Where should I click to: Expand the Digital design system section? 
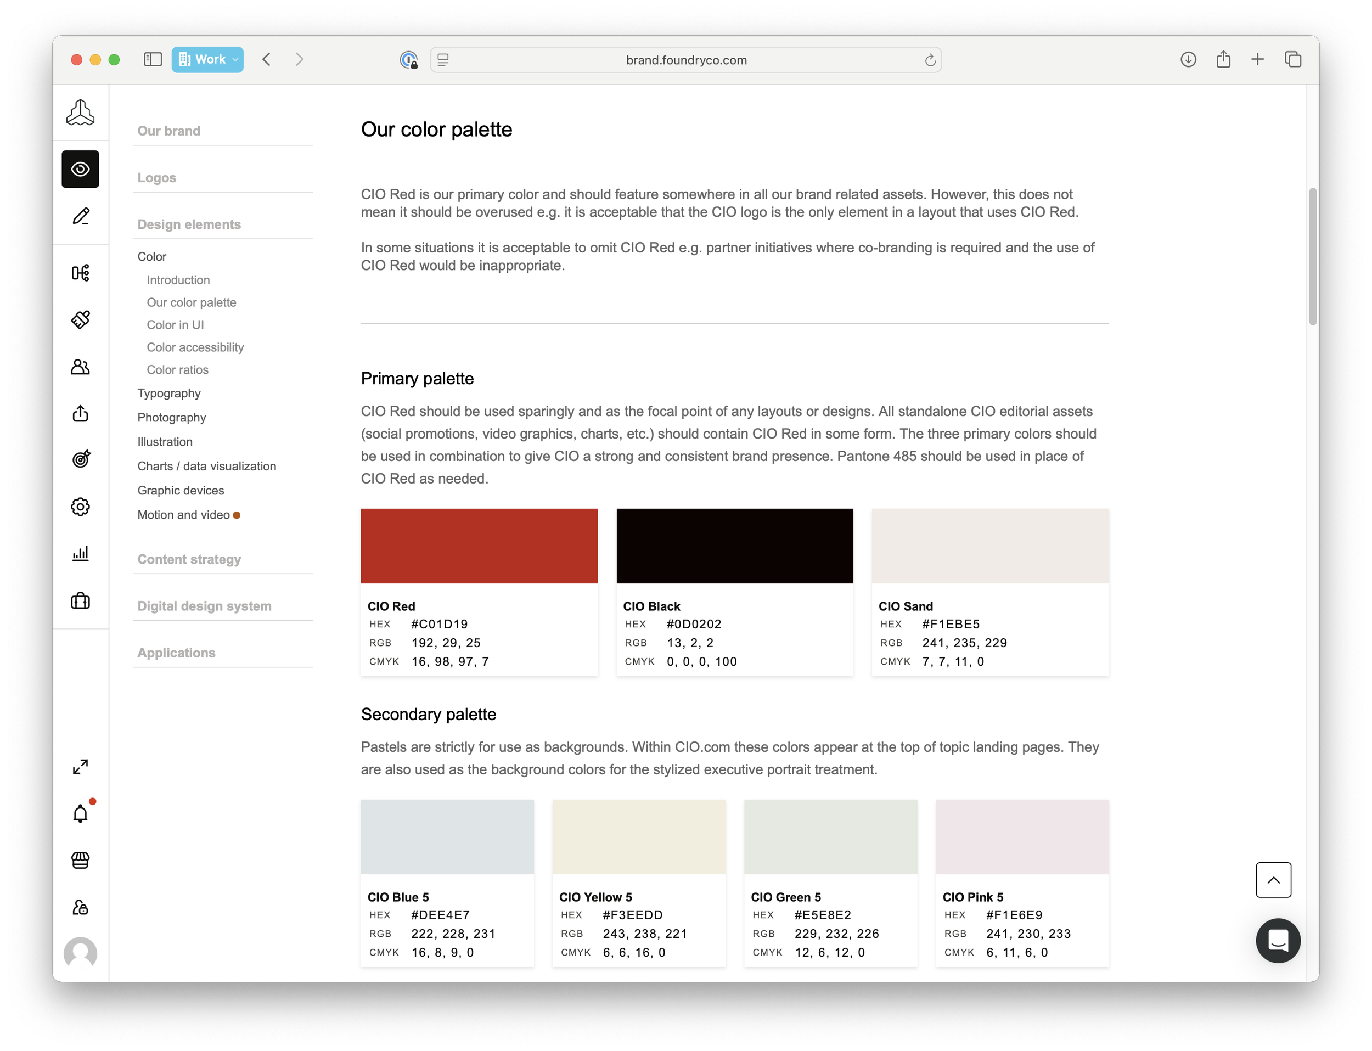[x=204, y=605]
